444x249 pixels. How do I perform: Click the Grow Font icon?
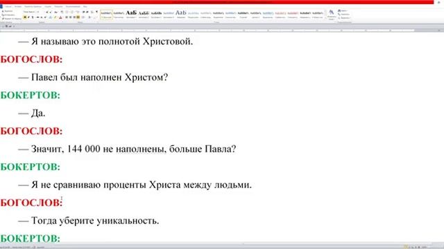point(47,12)
